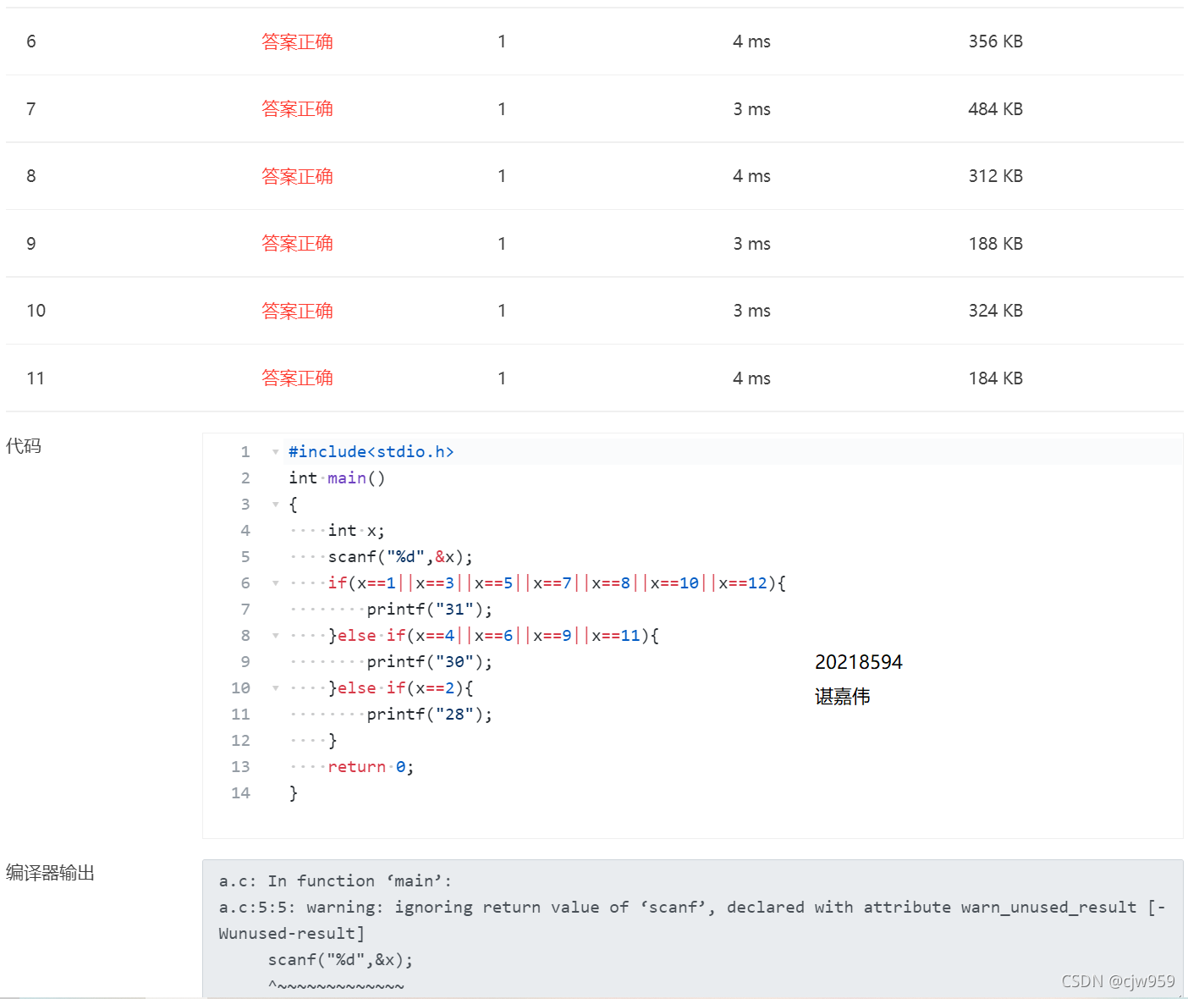This screenshot has height=999, width=1188.
Task: Select the 答案正确 result for test case 7
Action: point(297,109)
